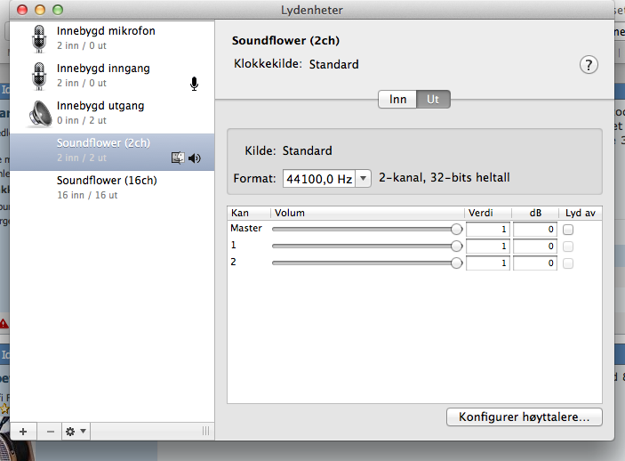The image size is (625, 461).
Task: Click the Master Verdi value field
Action: 488,230
